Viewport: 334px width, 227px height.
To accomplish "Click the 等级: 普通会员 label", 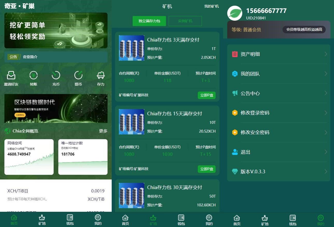I will 246,30.
